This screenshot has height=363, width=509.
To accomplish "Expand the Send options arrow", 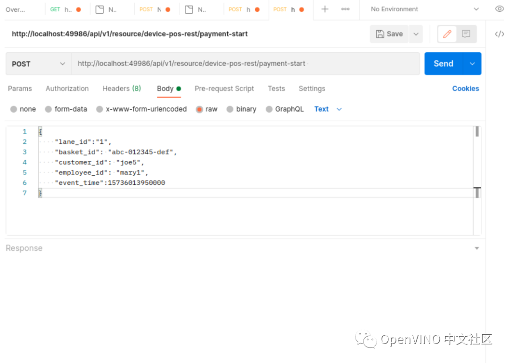I will pyautogui.click(x=472, y=64).
